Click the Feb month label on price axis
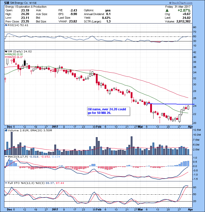This screenshot has width=205, height=212. pos(99,127)
